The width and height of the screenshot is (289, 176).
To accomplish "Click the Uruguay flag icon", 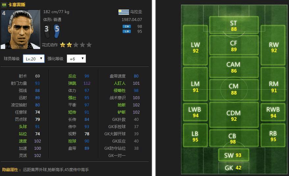I will pyautogui.click(x=123, y=12).
